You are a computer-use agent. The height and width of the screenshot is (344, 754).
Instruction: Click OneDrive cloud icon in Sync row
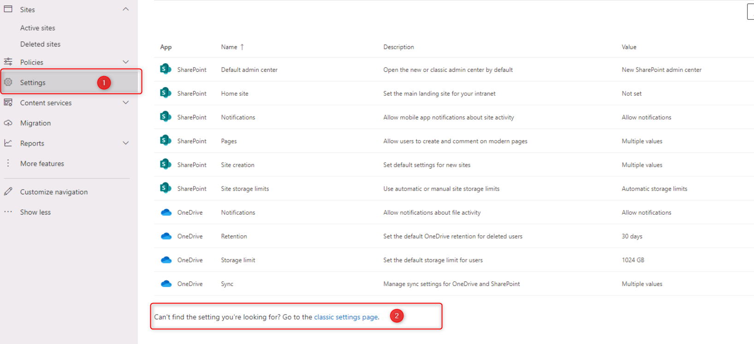pos(166,284)
